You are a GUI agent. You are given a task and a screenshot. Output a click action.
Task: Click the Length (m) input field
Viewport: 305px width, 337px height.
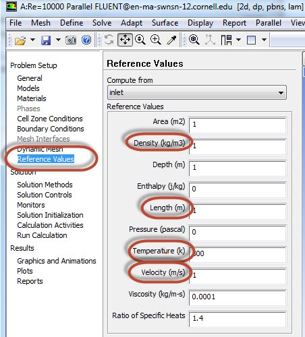point(238,211)
